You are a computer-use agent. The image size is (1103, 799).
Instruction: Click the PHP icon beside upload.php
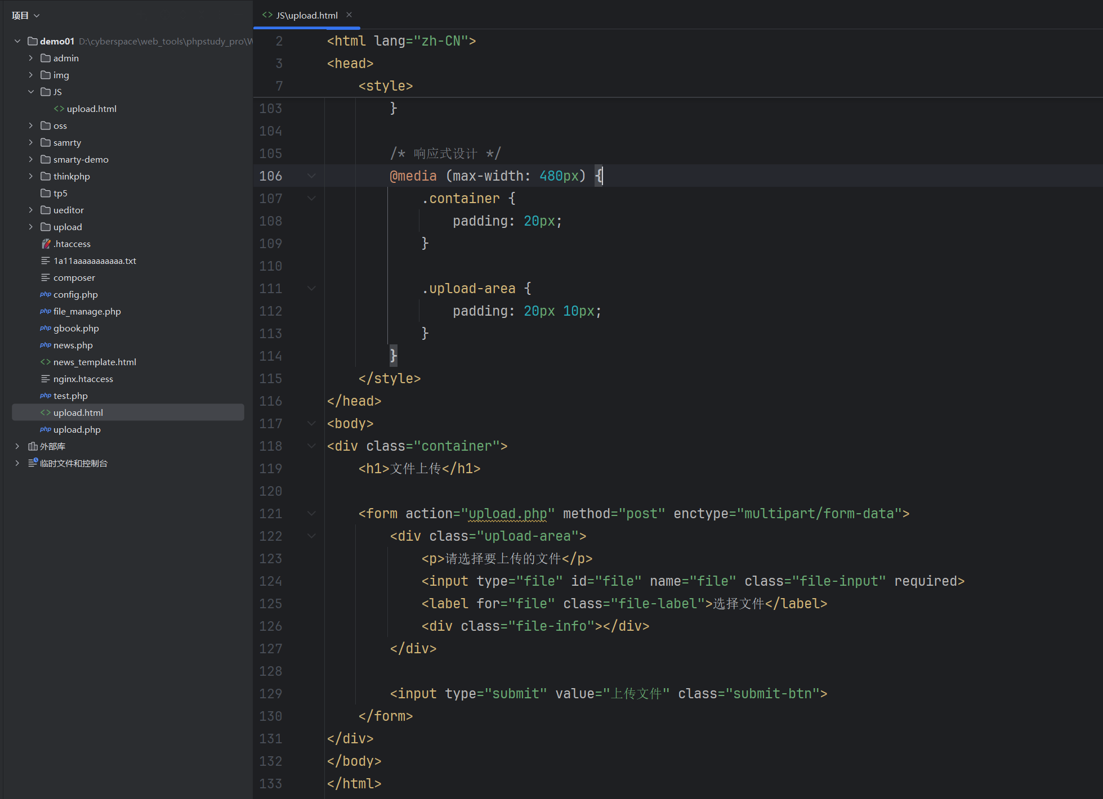tap(46, 429)
